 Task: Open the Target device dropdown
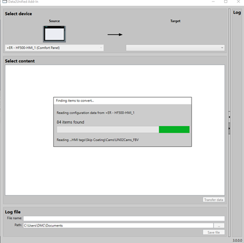click(175, 48)
